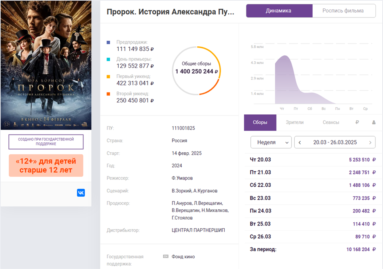This screenshot has width=383, height=269.
Task: Click the value 200 482
Action: (361, 211)
